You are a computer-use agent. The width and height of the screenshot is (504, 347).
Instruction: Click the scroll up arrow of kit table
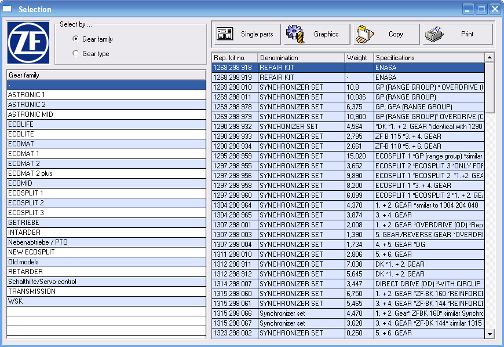[x=490, y=57]
